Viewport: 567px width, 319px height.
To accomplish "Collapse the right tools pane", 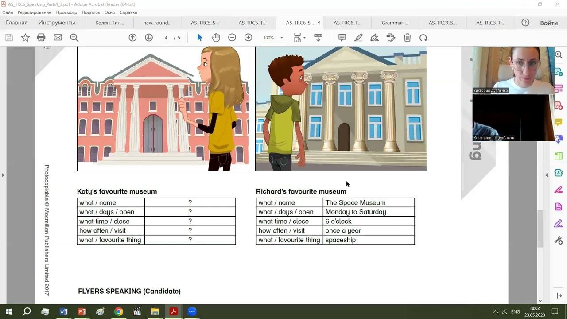I will click(547, 175).
